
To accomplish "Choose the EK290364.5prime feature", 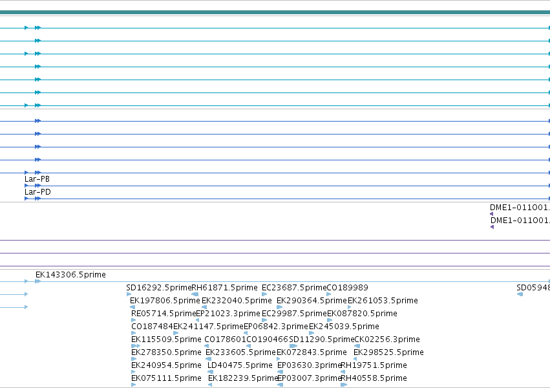I will tap(312, 301).
